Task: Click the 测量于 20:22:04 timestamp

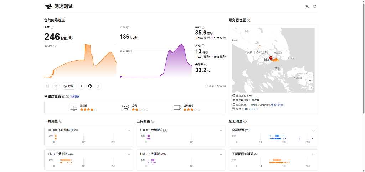Action: point(216,86)
